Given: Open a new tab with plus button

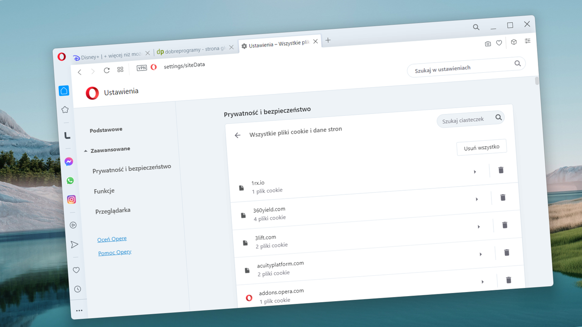Looking at the screenshot, I should coord(328,40).
